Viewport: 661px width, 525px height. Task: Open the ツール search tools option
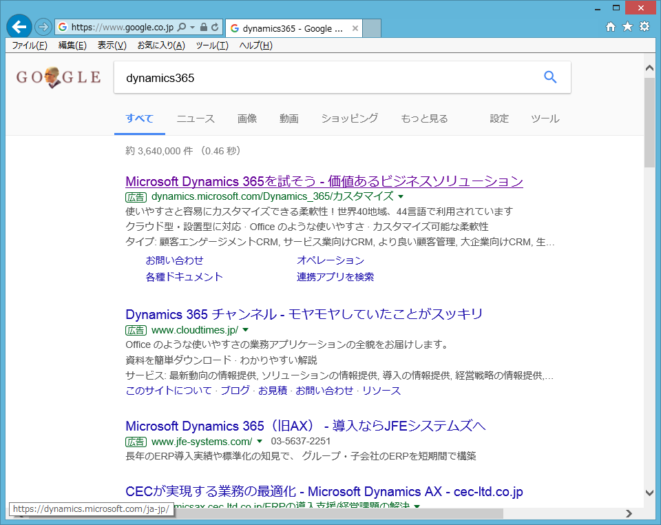click(x=545, y=119)
